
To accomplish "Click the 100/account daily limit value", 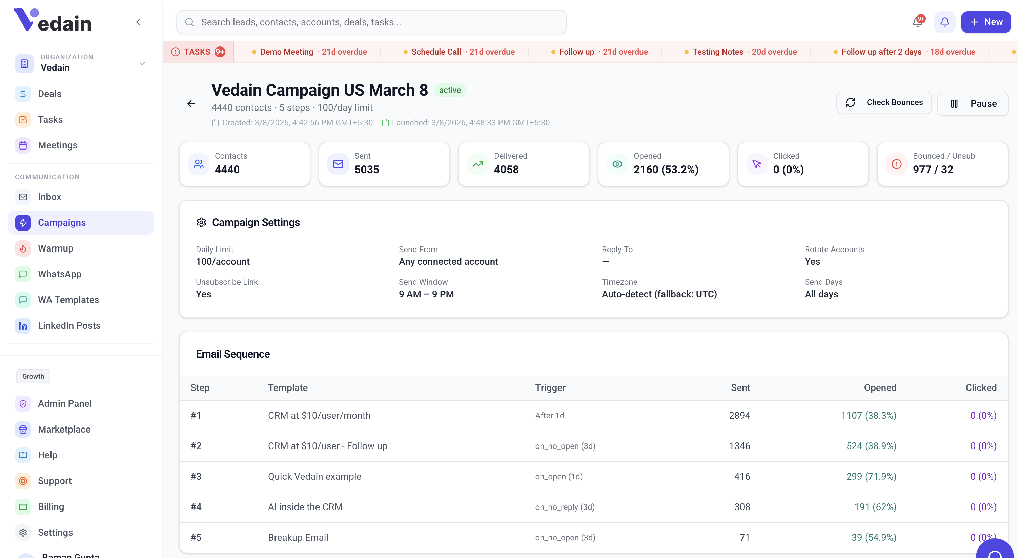I will pos(223,261).
